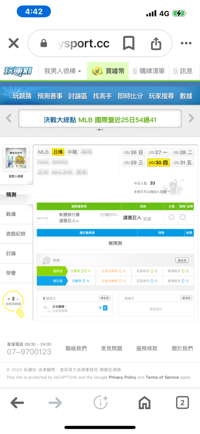Image resolution: width=200 pixels, height=434 pixels.
Task: Show previous banner with left chevron
Action: (9, 118)
